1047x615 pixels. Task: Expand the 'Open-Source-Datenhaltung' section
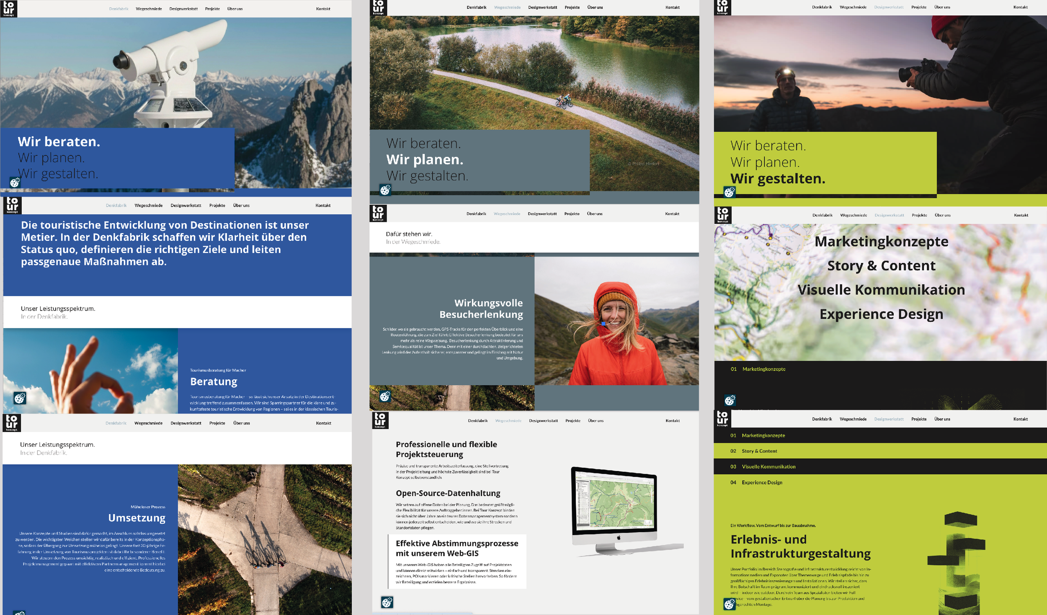tap(448, 493)
